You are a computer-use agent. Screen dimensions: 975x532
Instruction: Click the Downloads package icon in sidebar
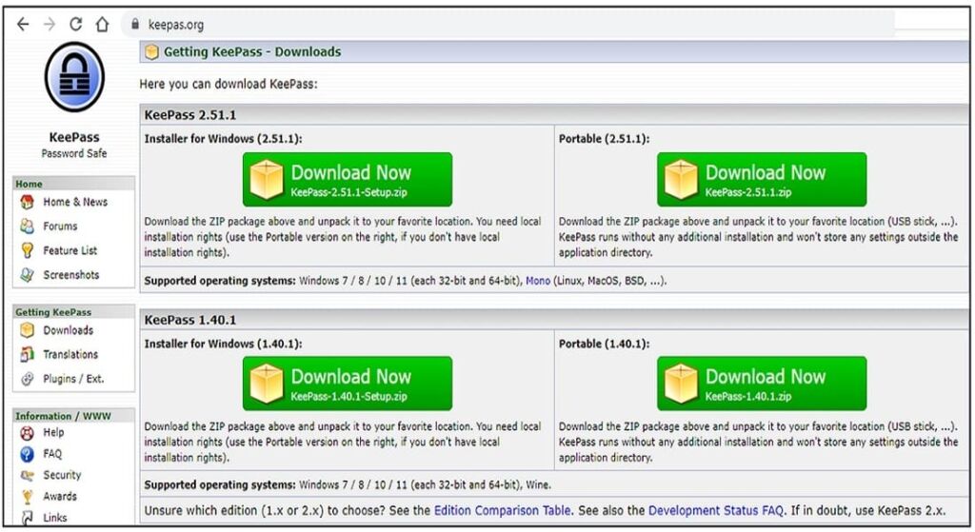tap(28, 330)
